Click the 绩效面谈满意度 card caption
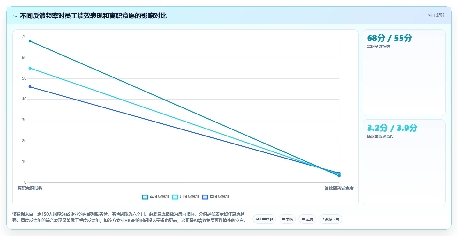Screen dimensions: 458x236 tap(380, 136)
